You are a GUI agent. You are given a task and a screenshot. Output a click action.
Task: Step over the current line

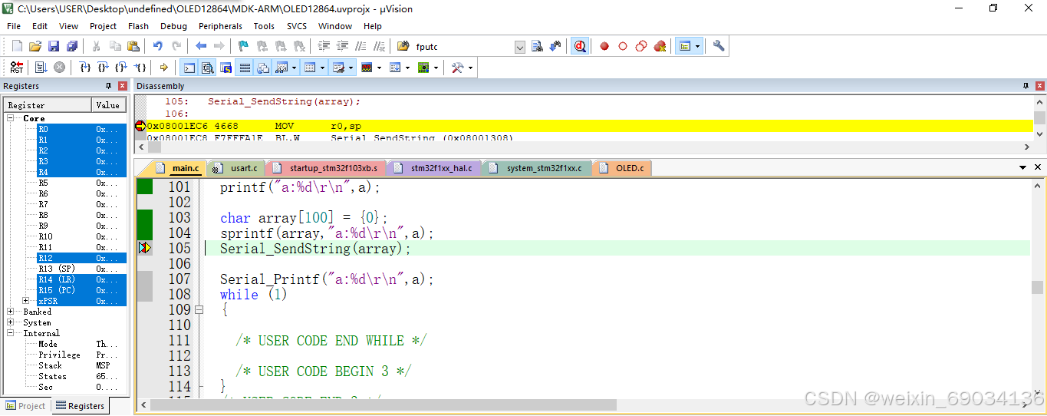[104, 68]
